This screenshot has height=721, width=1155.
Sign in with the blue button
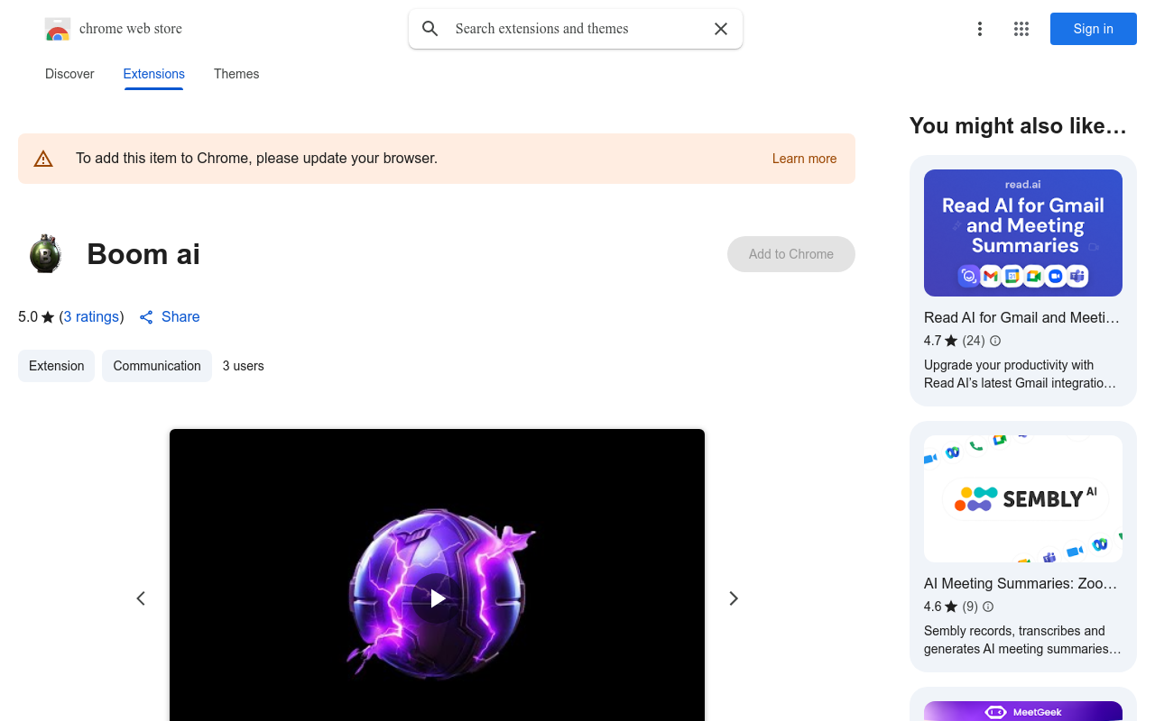click(1094, 29)
